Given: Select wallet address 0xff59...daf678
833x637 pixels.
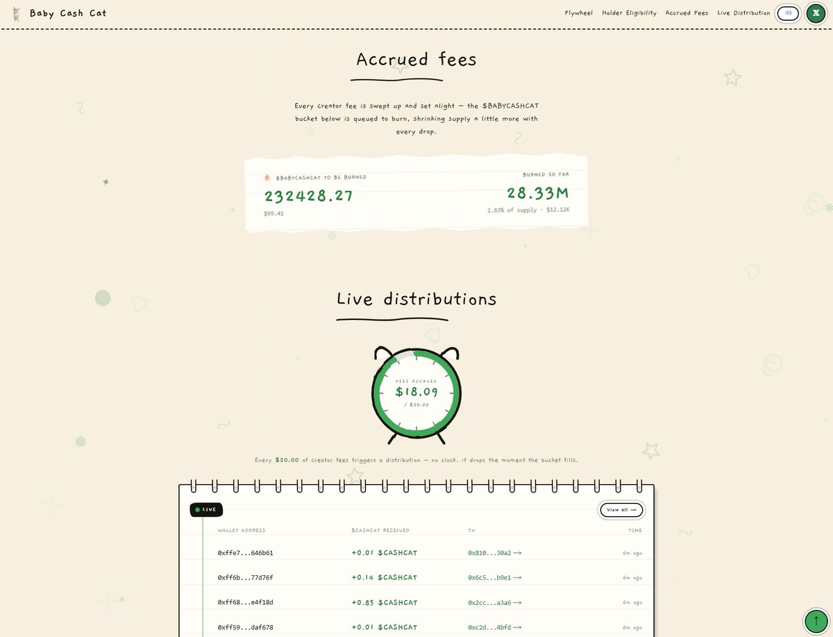Looking at the screenshot, I should pyautogui.click(x=245, y=627).
